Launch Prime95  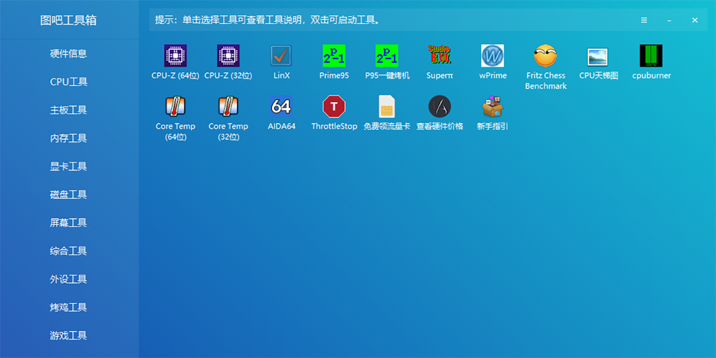[334, 57]
